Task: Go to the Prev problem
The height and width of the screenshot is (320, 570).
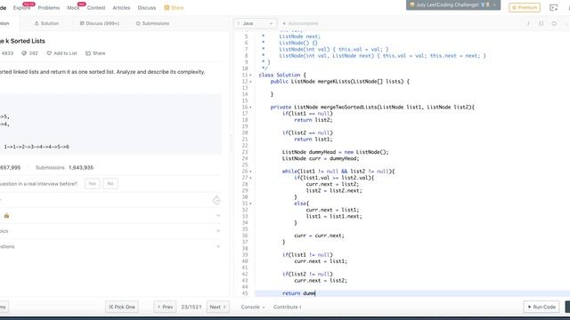Action: tap(165, 307)
